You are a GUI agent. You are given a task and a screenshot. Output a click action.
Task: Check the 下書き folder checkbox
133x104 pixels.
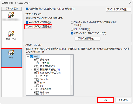pyautogui.click(x=35, y=63)
